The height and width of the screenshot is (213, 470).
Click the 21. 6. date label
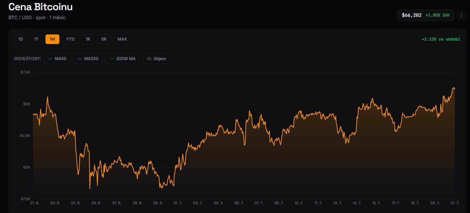(x=35, y=203)
